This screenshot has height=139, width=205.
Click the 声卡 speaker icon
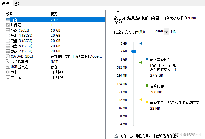[x=8, y=72]
